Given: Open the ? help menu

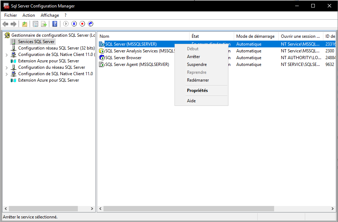Looking at the screenshot, I should point(66,15).
